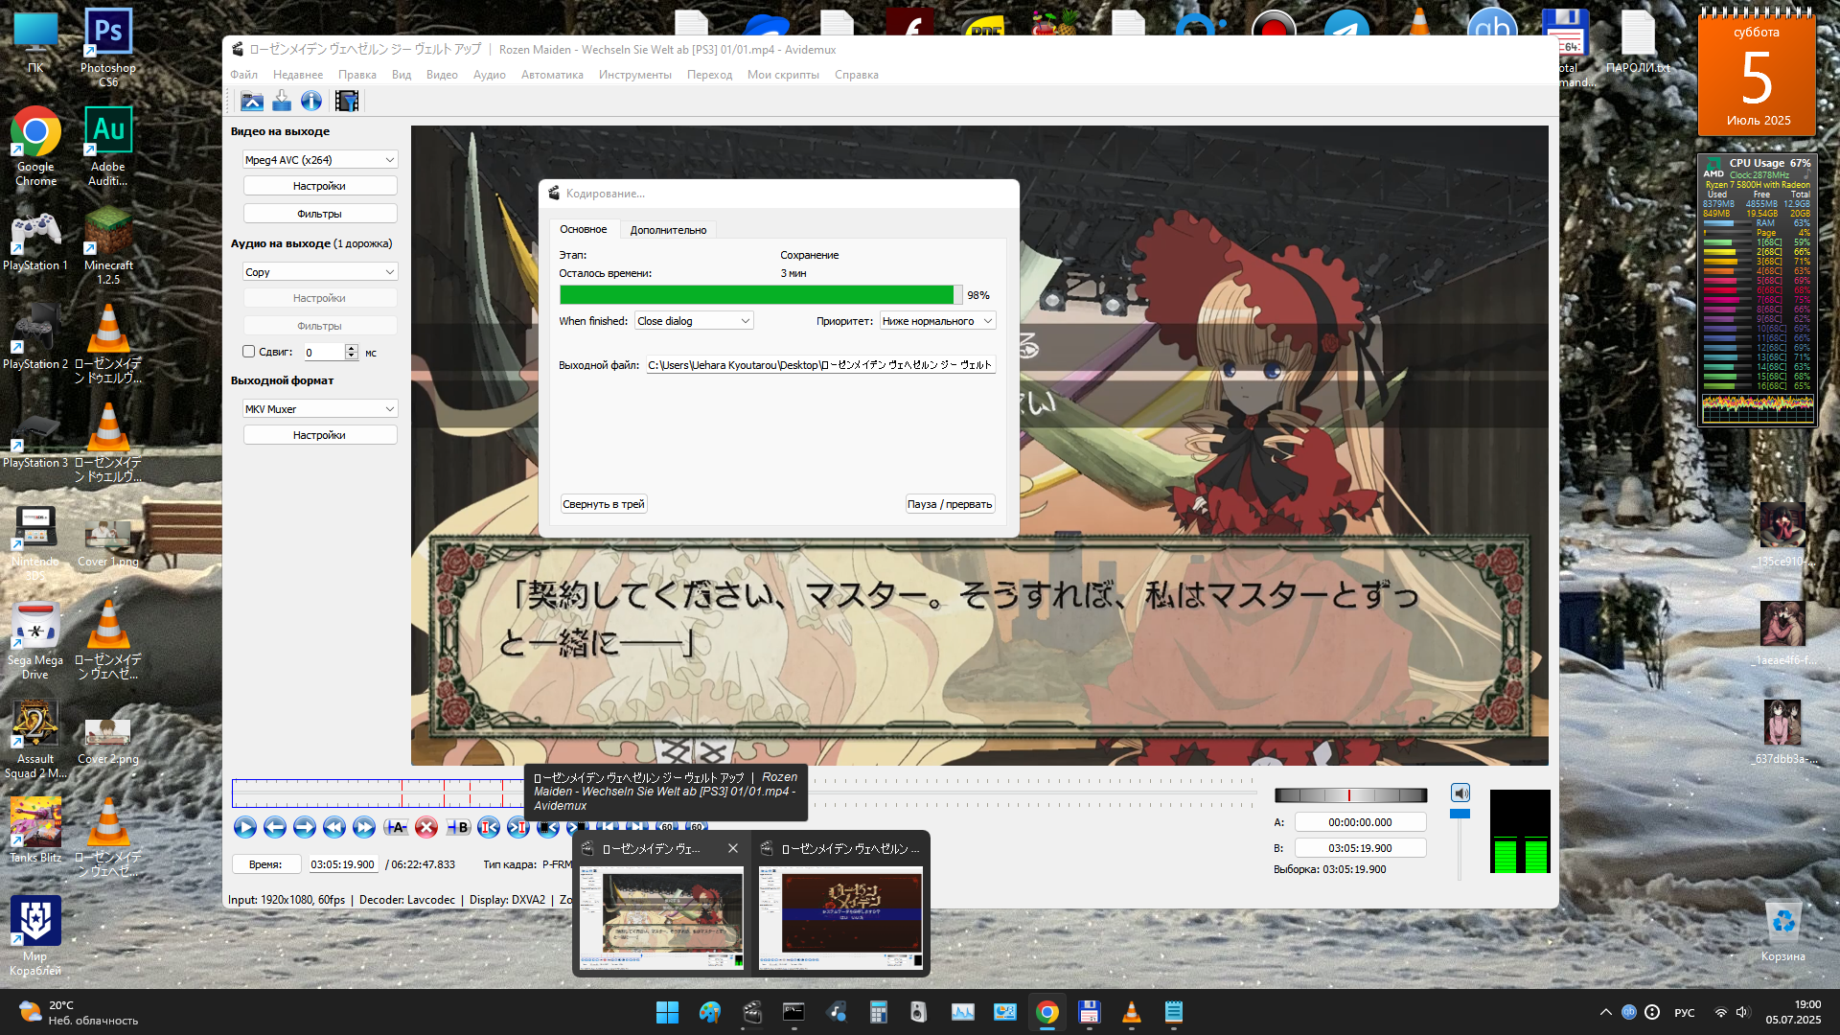Screen dimensions: 1840x1035
Task: Switch to the Дополнительно tab
Action: [668, 230]
